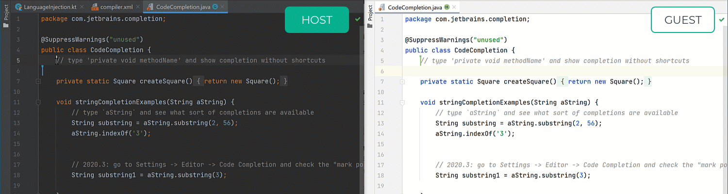Viewport: 728px width, 194px height.
Task: Expand folded createSquare method in guest gutter
Action: point(402,82)
